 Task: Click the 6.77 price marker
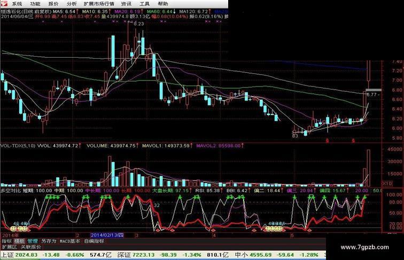point(371,94)
